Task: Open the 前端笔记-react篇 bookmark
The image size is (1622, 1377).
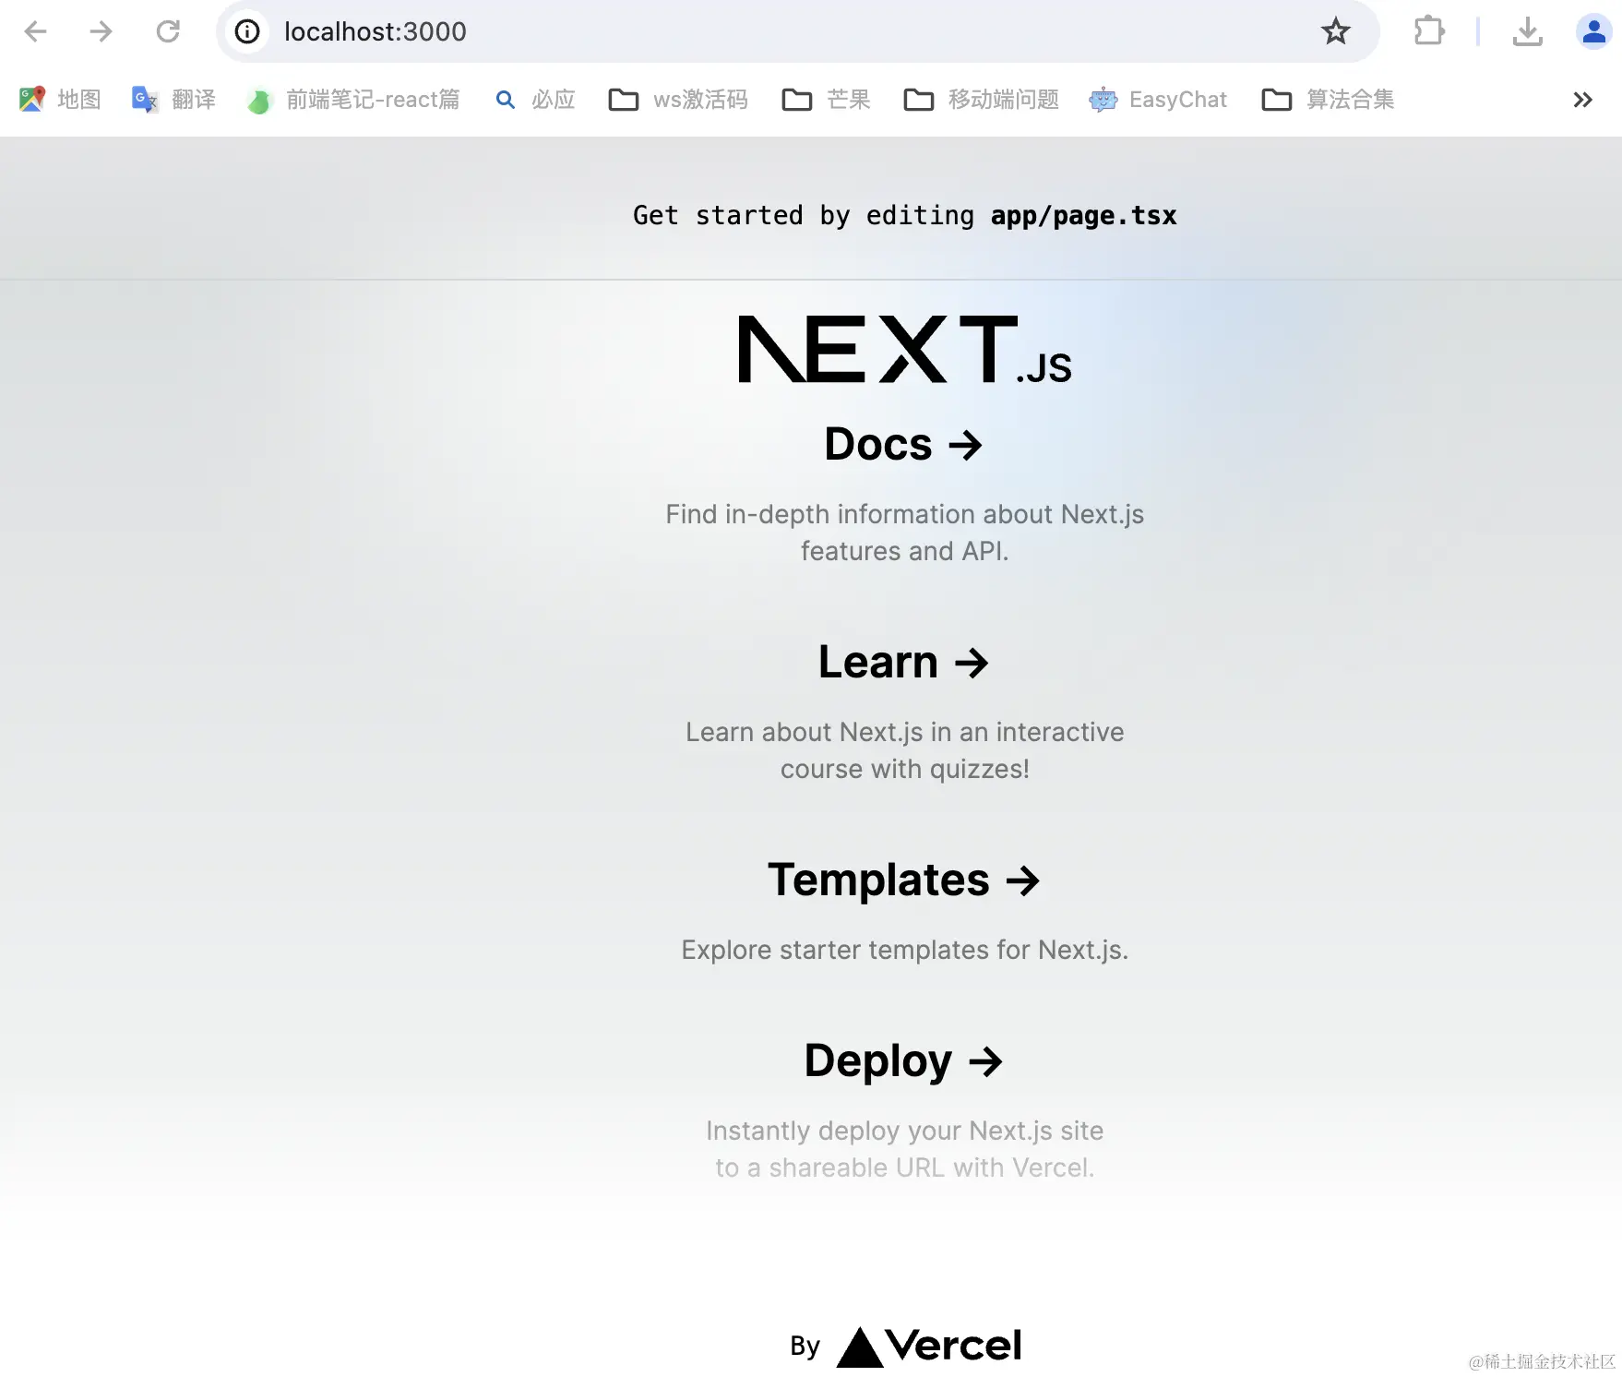Action: pos(353,100)
